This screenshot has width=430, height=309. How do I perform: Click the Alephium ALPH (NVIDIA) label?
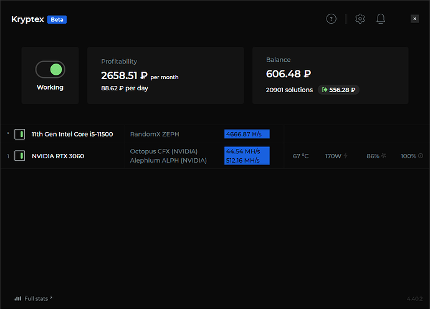(168, 160)
